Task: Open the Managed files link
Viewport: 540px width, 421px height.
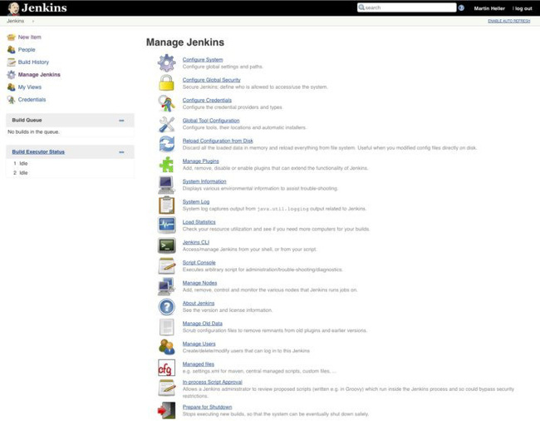Action: click(x=199, y=364)
